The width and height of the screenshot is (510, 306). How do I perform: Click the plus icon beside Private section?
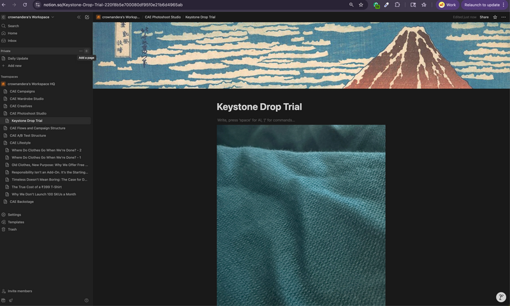tap(87, 51)
